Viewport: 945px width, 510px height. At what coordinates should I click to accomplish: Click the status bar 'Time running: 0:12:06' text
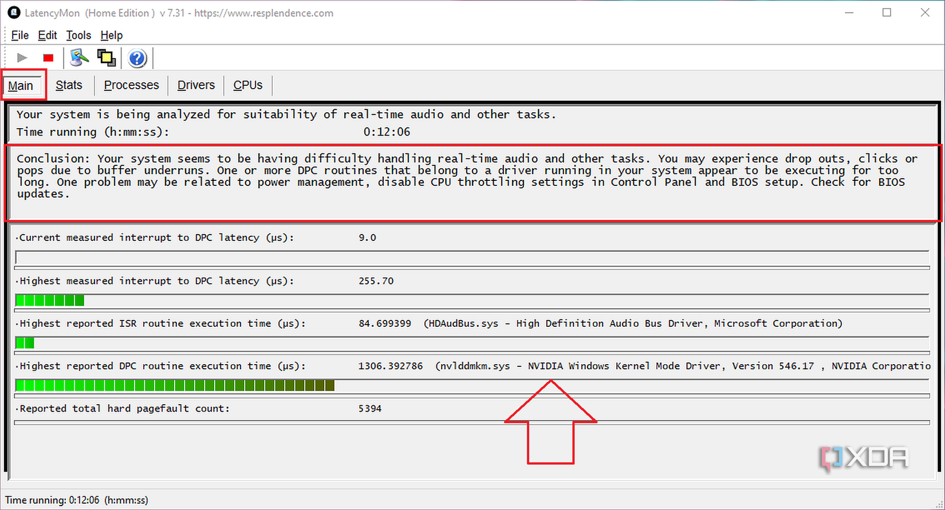(77, 500)
